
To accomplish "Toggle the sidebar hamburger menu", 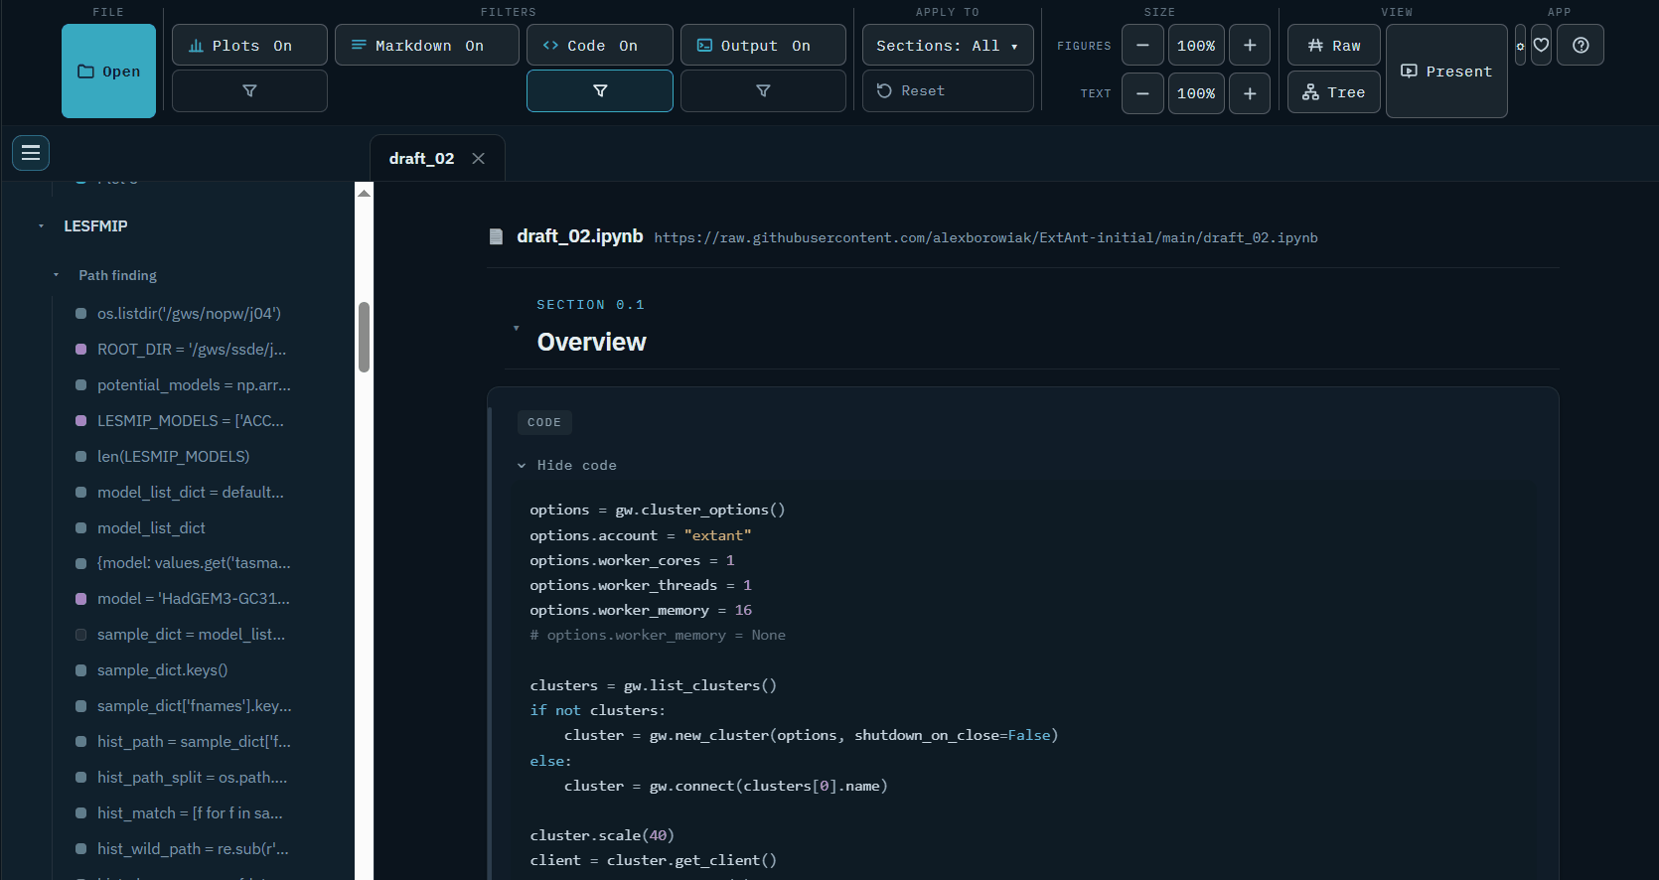I will coord(31,153).
